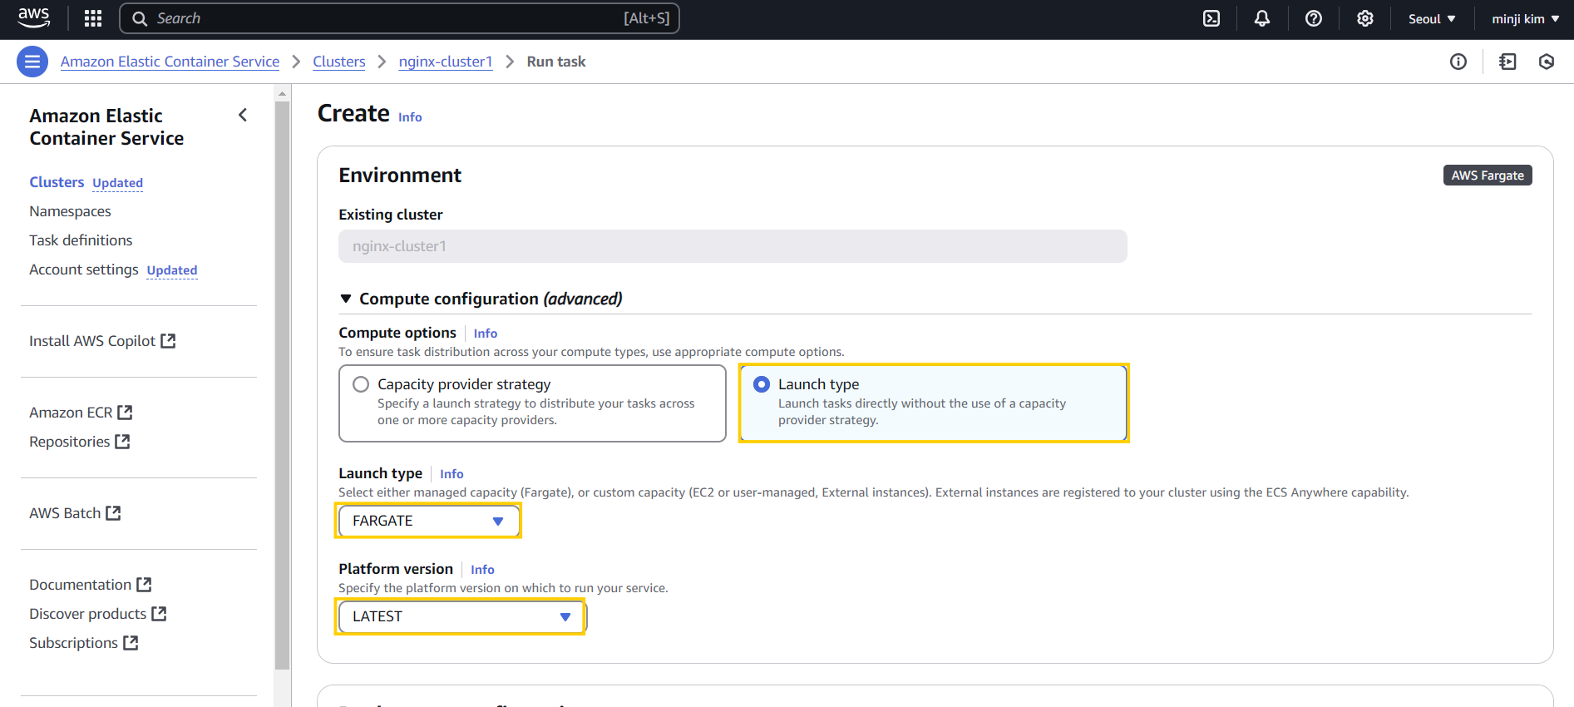Open Repositories sidebar link
The height and width of the screenshot is (707, 1574).
pos(70,442)
